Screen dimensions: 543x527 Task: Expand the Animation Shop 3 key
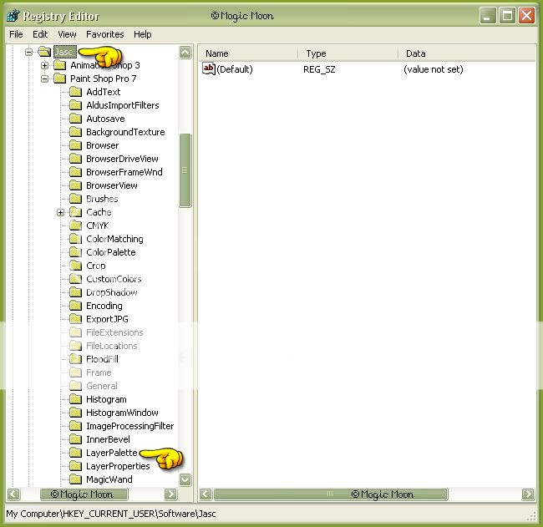click(44, 65)
